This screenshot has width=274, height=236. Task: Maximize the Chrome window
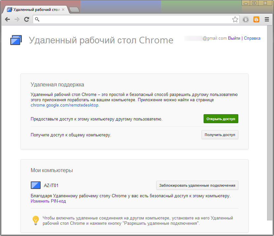click(x=254, y=3)
